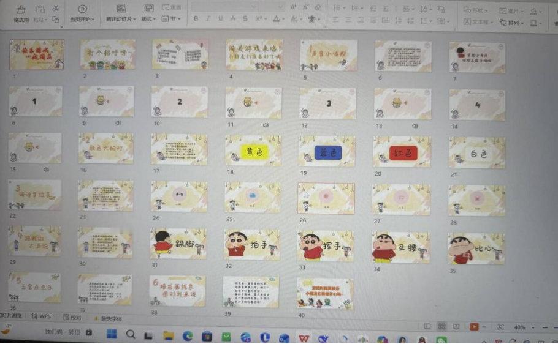
Task: Select slide 20 red 红色 thumbnail
Action: (402, 152)
